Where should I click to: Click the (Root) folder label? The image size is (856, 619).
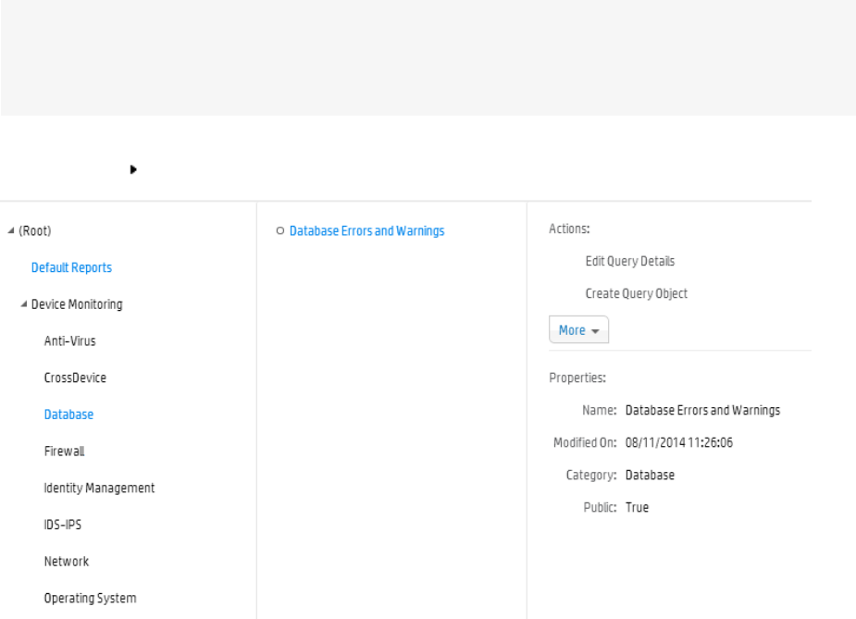click(x=34, y=231)
